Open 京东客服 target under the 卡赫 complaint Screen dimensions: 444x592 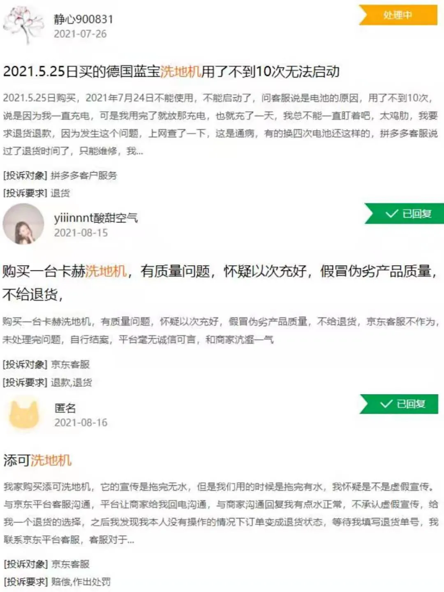point(70,364)
